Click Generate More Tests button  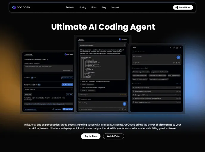(x=30, y=109)
